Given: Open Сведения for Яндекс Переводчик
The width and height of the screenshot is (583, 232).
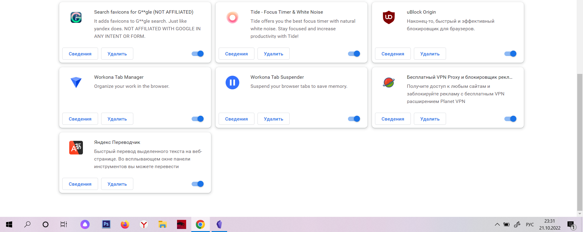Looking at the screenshot, I should coord(80,184).
